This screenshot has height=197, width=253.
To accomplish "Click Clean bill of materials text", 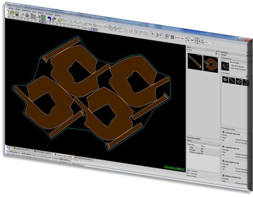I will tap(237, 66).
